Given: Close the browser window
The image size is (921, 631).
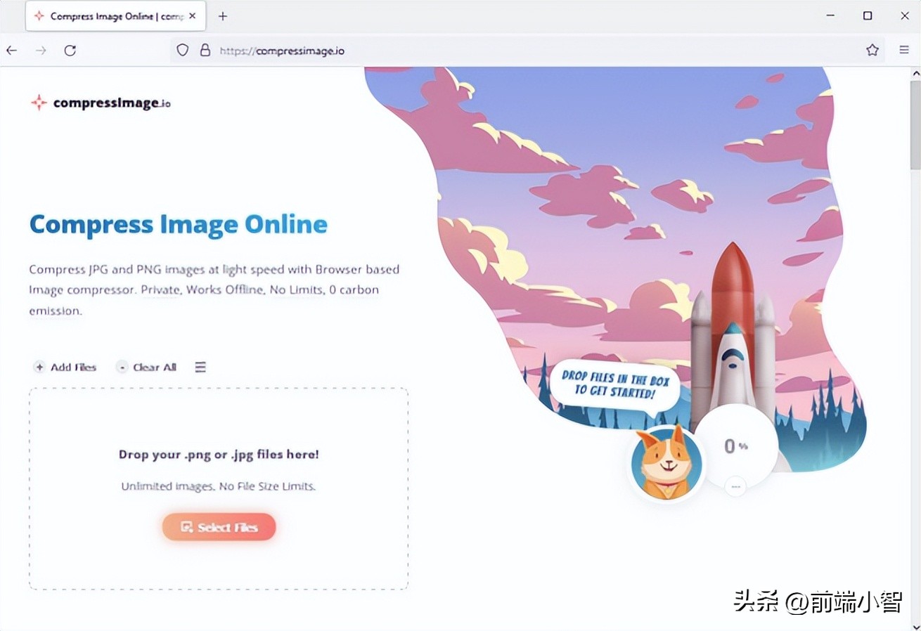Looking at the screenshot, I should 905,15.
